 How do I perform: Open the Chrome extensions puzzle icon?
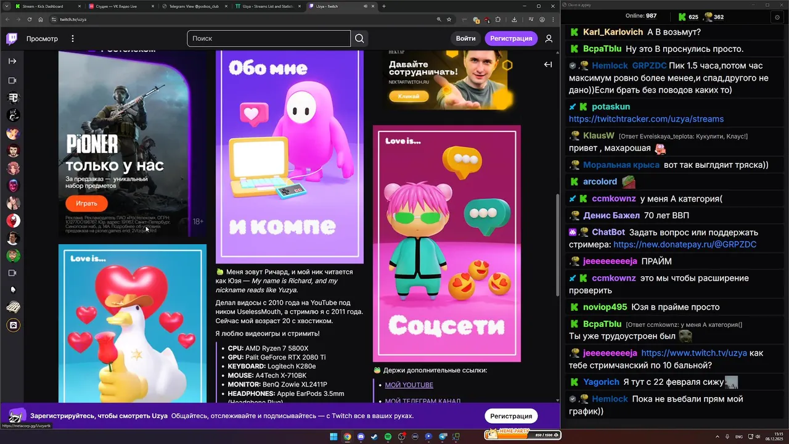tap(498, 19)
